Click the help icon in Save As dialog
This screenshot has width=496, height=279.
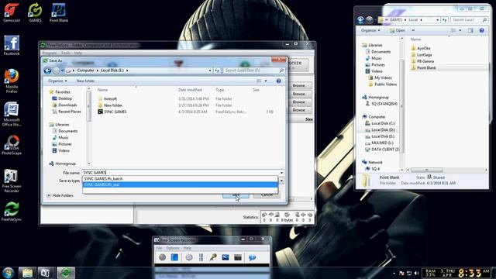point(279,81)
